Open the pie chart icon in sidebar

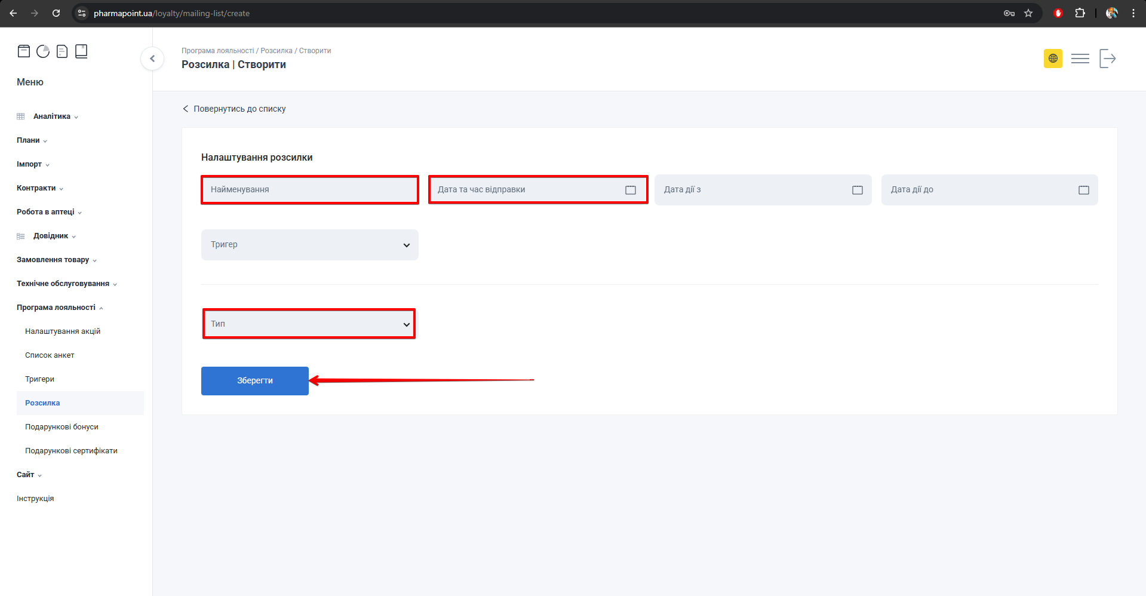(x=43, y=51)
